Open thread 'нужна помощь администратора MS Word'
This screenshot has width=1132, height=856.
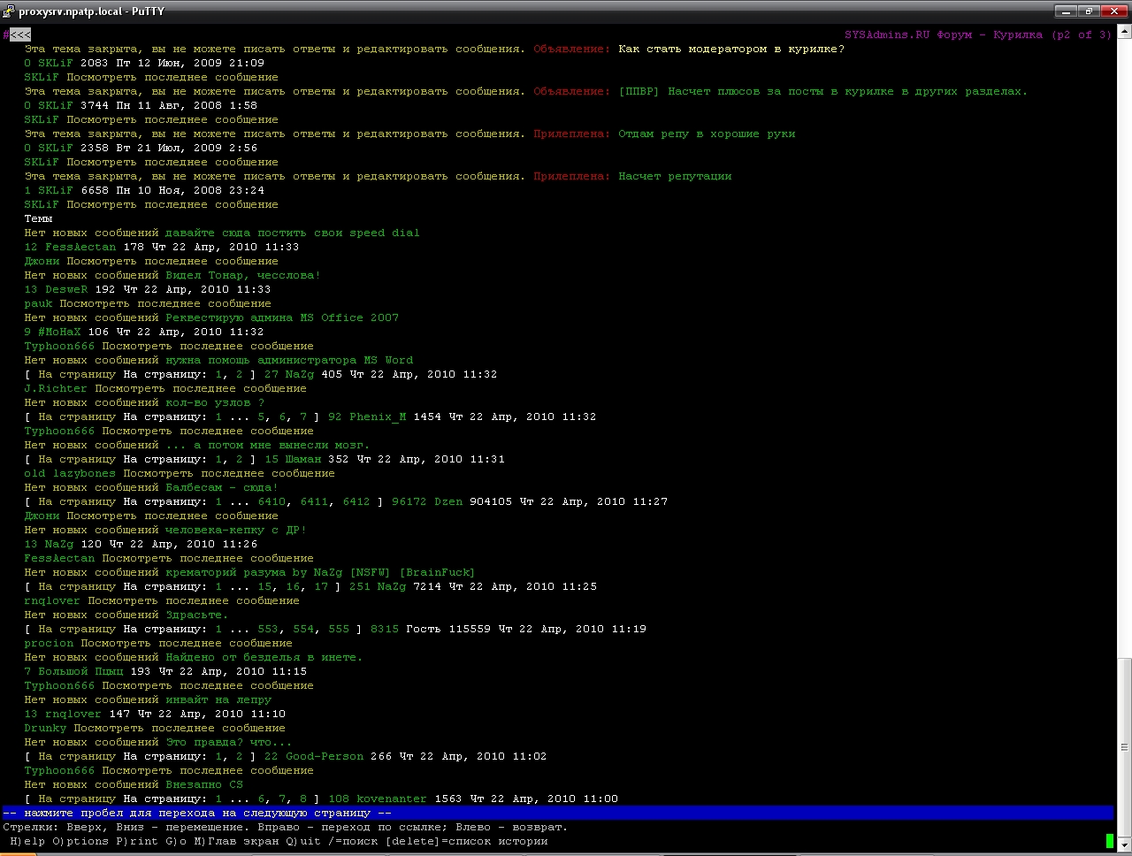tap(289, 360)
